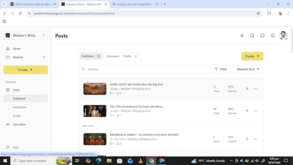The width and height of the screenshot is (293, 165).
Task: Select Scheduled in the sidebar
Action: [19, 107]
